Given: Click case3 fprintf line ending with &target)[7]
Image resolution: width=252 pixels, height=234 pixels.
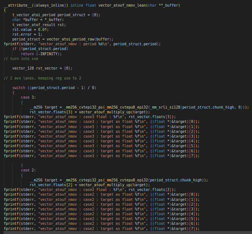Looking at the screenshot, I should (x=102, y=156).
